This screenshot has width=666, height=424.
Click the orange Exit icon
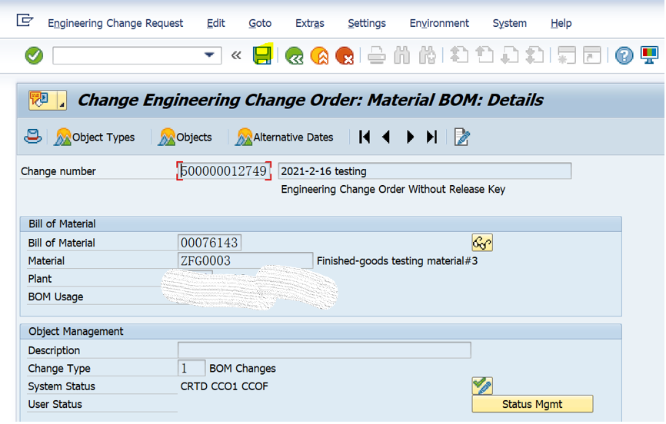coord(319,55)
